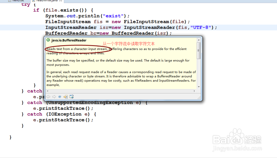
Task: Click the FileInputStream fis declaration line
Action: [117, 22]
